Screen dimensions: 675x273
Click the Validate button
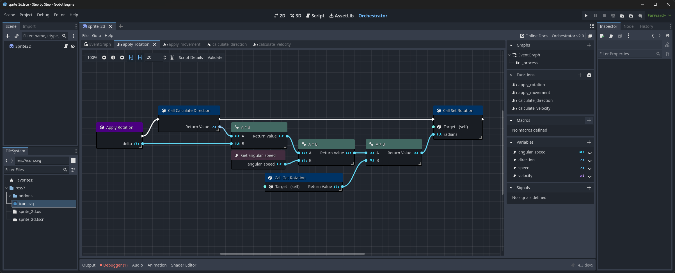(x=215, y=58)
